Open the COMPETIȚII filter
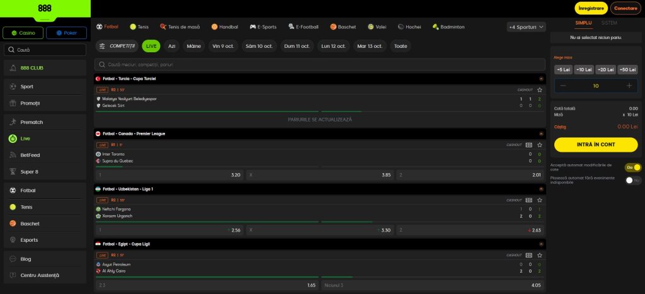645x294 pixels. [117, 46]
